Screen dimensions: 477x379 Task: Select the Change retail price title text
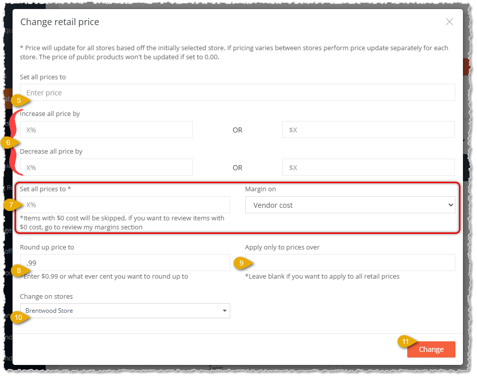tap(60, 22)
